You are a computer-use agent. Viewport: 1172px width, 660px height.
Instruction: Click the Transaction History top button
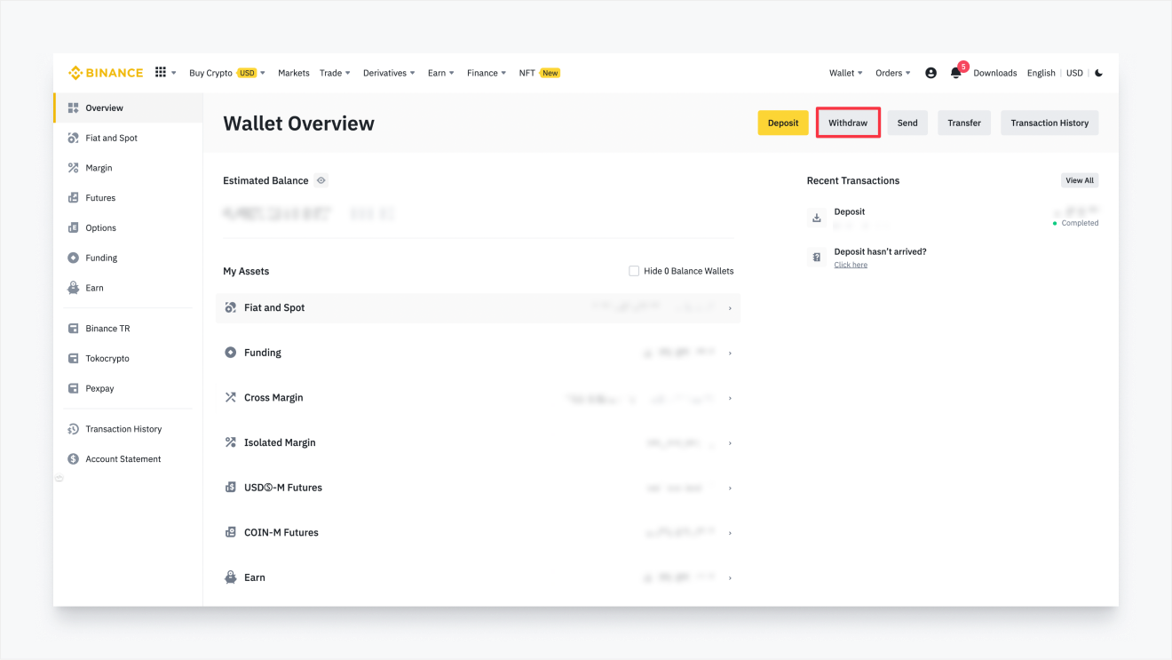(x=1049, y=123)
